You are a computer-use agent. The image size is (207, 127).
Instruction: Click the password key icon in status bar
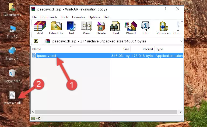[x=38, y=118]
